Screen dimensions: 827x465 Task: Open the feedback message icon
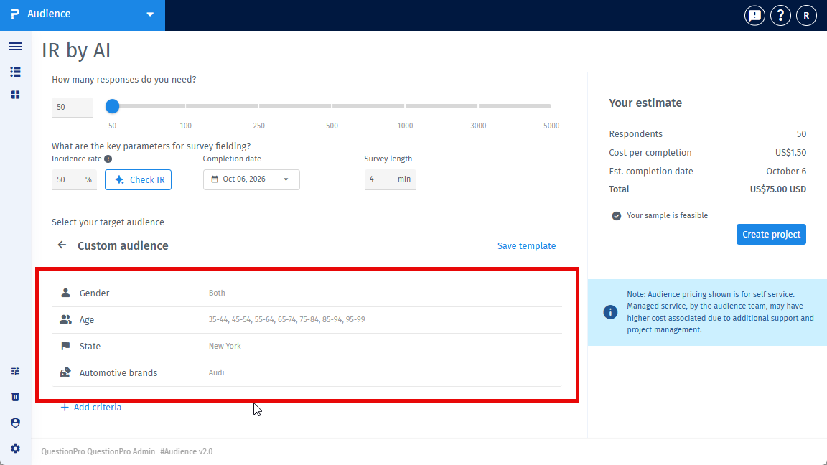[x=754, y=15]
